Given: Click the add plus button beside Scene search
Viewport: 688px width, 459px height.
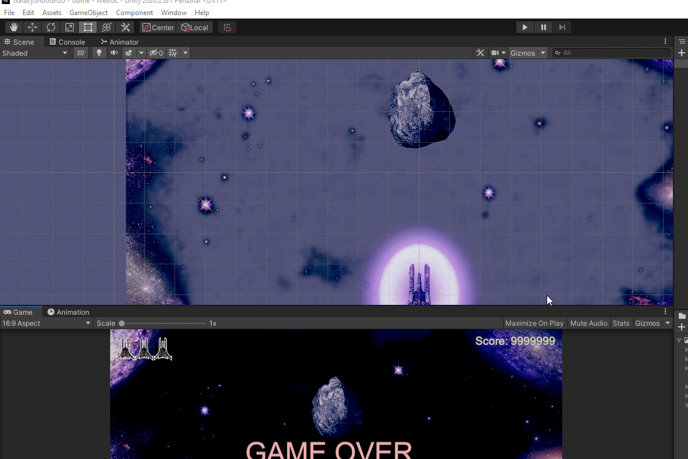Looking at the screenshot, I should point(682,53).
